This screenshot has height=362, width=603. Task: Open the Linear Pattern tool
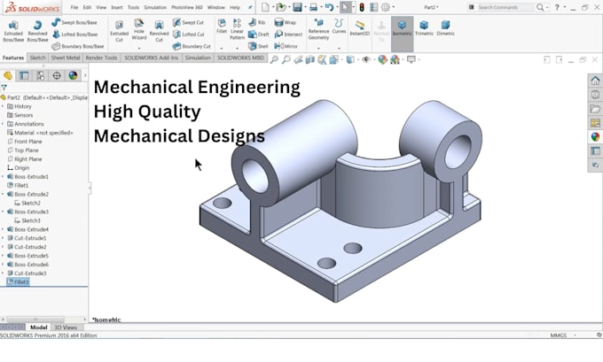click(x=237, y=29)
